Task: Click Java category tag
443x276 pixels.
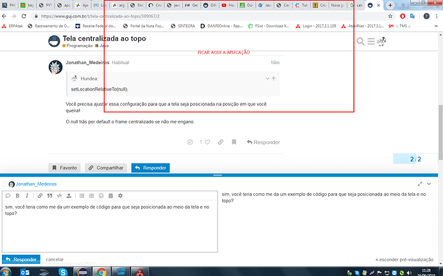Action: pyautogui.click(x=102, y=46)
